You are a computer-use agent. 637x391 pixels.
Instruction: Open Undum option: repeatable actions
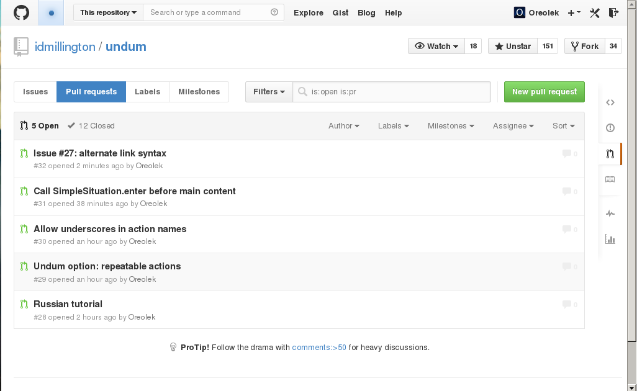107,266
